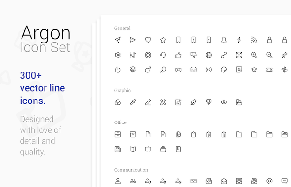Select the star icon
The width and height of the screenshot is (291, 187).
click(163, 40)
